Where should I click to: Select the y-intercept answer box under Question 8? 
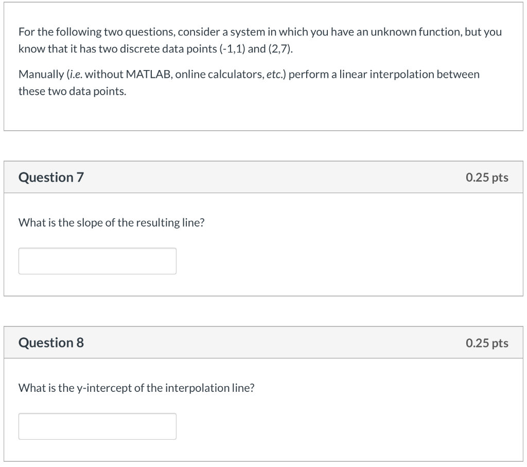point(97,426)
